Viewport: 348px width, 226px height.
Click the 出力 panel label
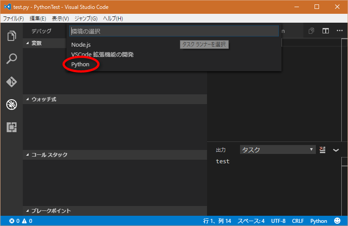[221, 150]
